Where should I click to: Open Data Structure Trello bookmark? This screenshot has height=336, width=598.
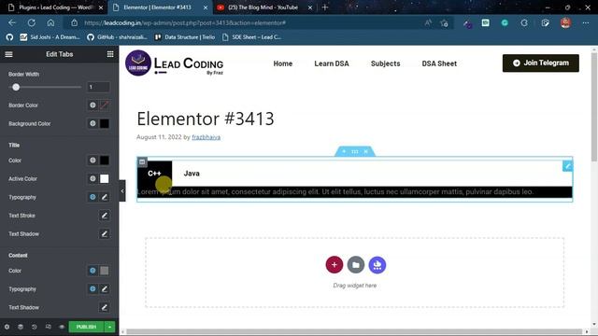(185, 37)
